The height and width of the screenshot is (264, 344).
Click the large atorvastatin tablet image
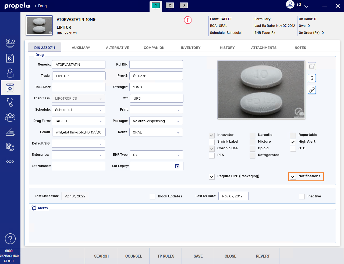[x=261, y=90]
